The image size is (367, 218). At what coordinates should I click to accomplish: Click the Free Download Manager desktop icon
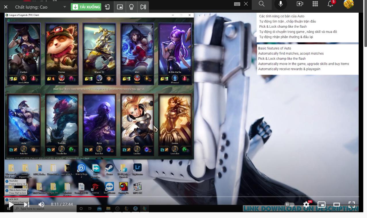point(95,171)
